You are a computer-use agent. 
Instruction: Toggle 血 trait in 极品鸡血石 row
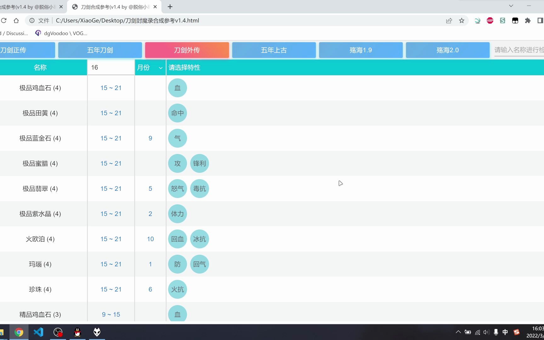coord(178,88)
